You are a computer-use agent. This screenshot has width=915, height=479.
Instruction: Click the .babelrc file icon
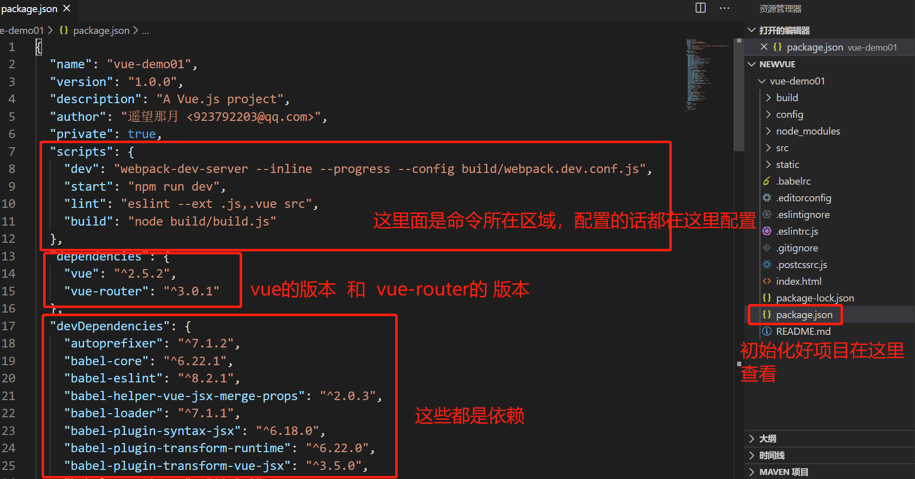767,181
